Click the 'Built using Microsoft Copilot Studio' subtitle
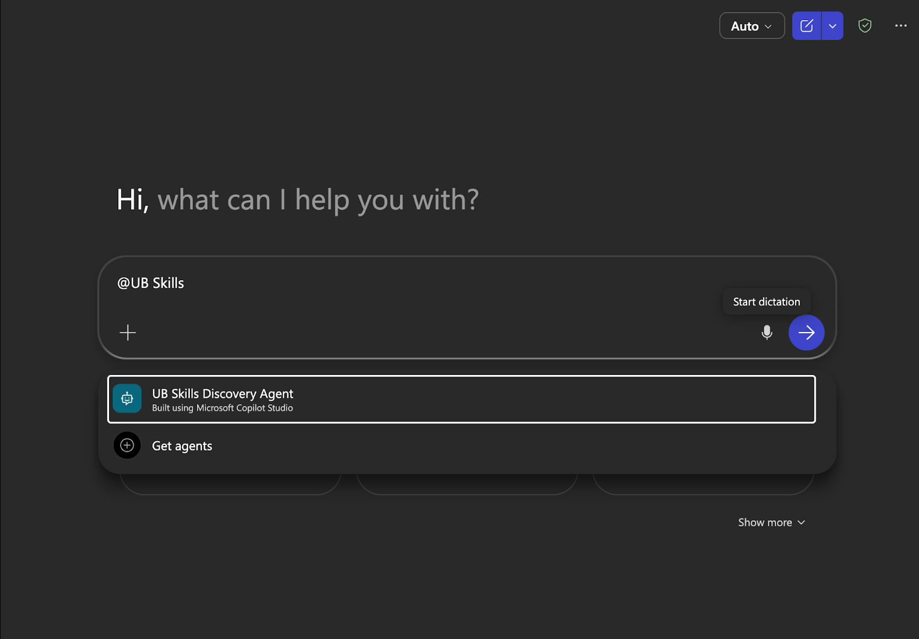The width and height of the screenshot is (919, 639). (x=222, y=408)
